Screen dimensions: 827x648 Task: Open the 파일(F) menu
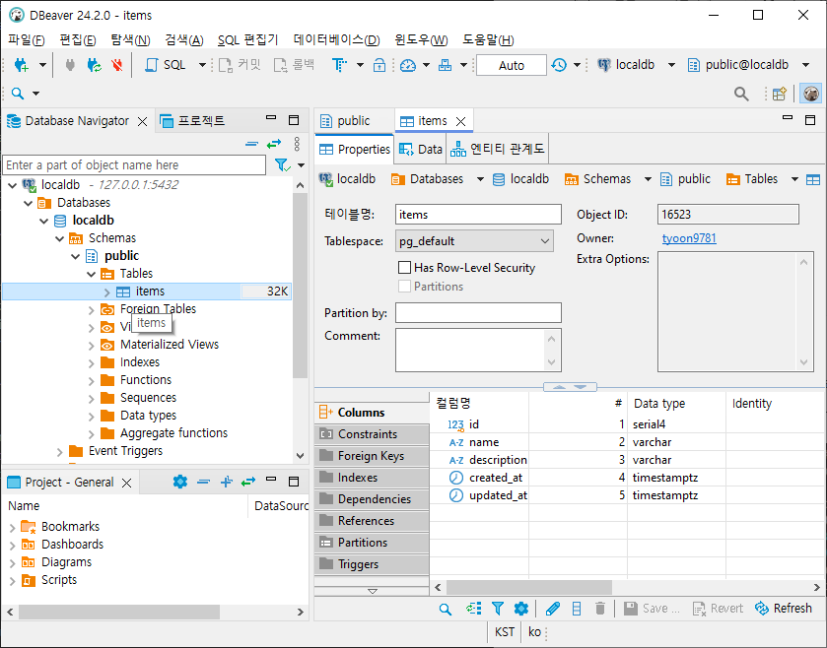27,40
